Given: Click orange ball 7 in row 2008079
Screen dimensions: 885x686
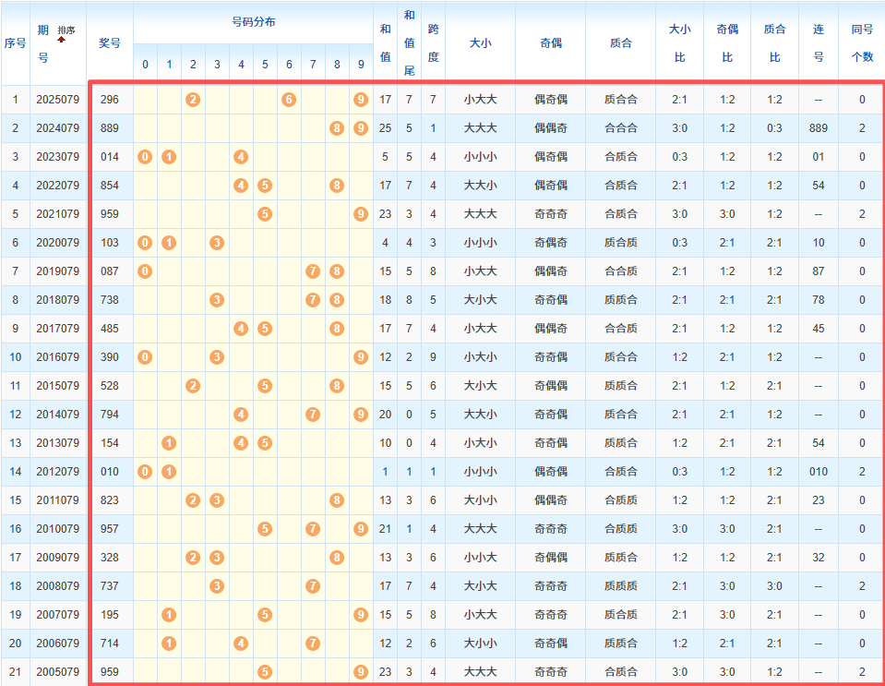Looking at the screenshot, I should tap(313, 586).
